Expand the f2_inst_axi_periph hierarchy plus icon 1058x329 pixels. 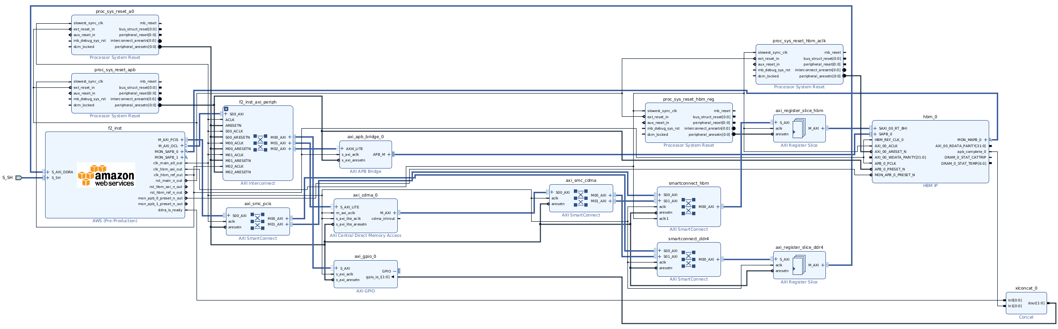[x=226, y=109]
